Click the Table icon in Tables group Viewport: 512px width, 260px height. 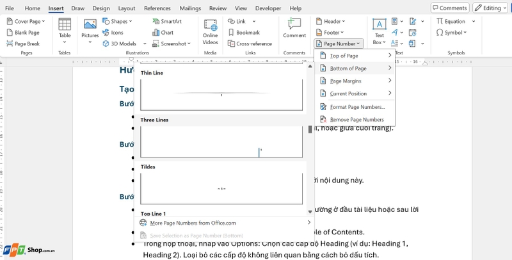tap(65, 24)
